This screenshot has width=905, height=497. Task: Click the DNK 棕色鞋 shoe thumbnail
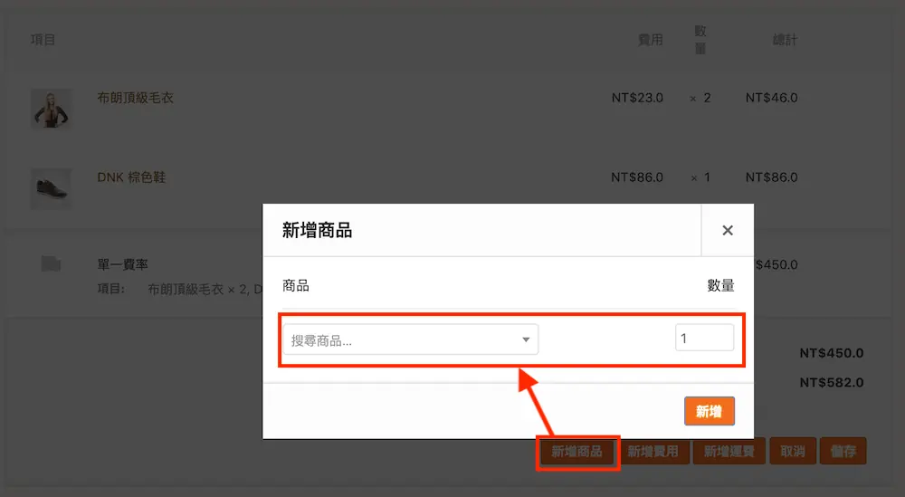(x=52, y=189)
